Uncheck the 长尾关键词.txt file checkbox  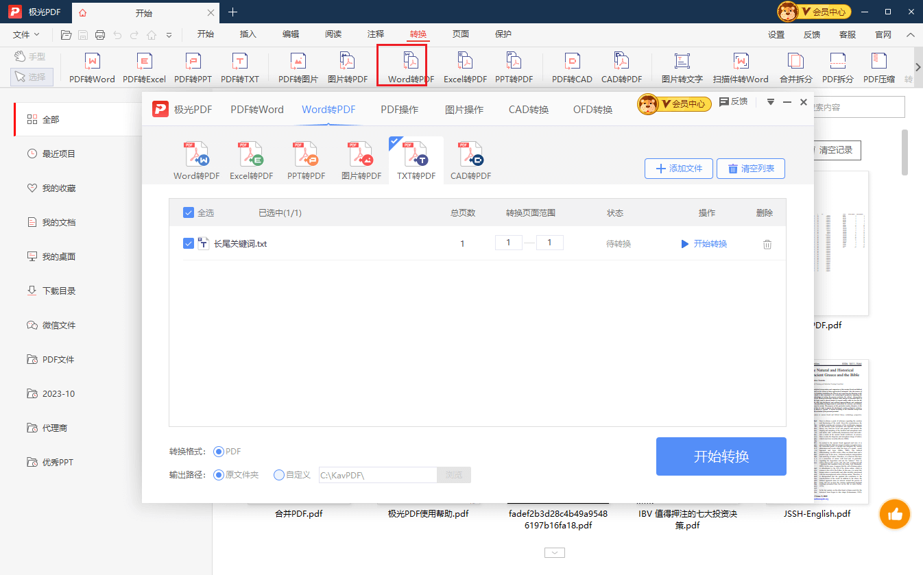(x=189, y=243)
